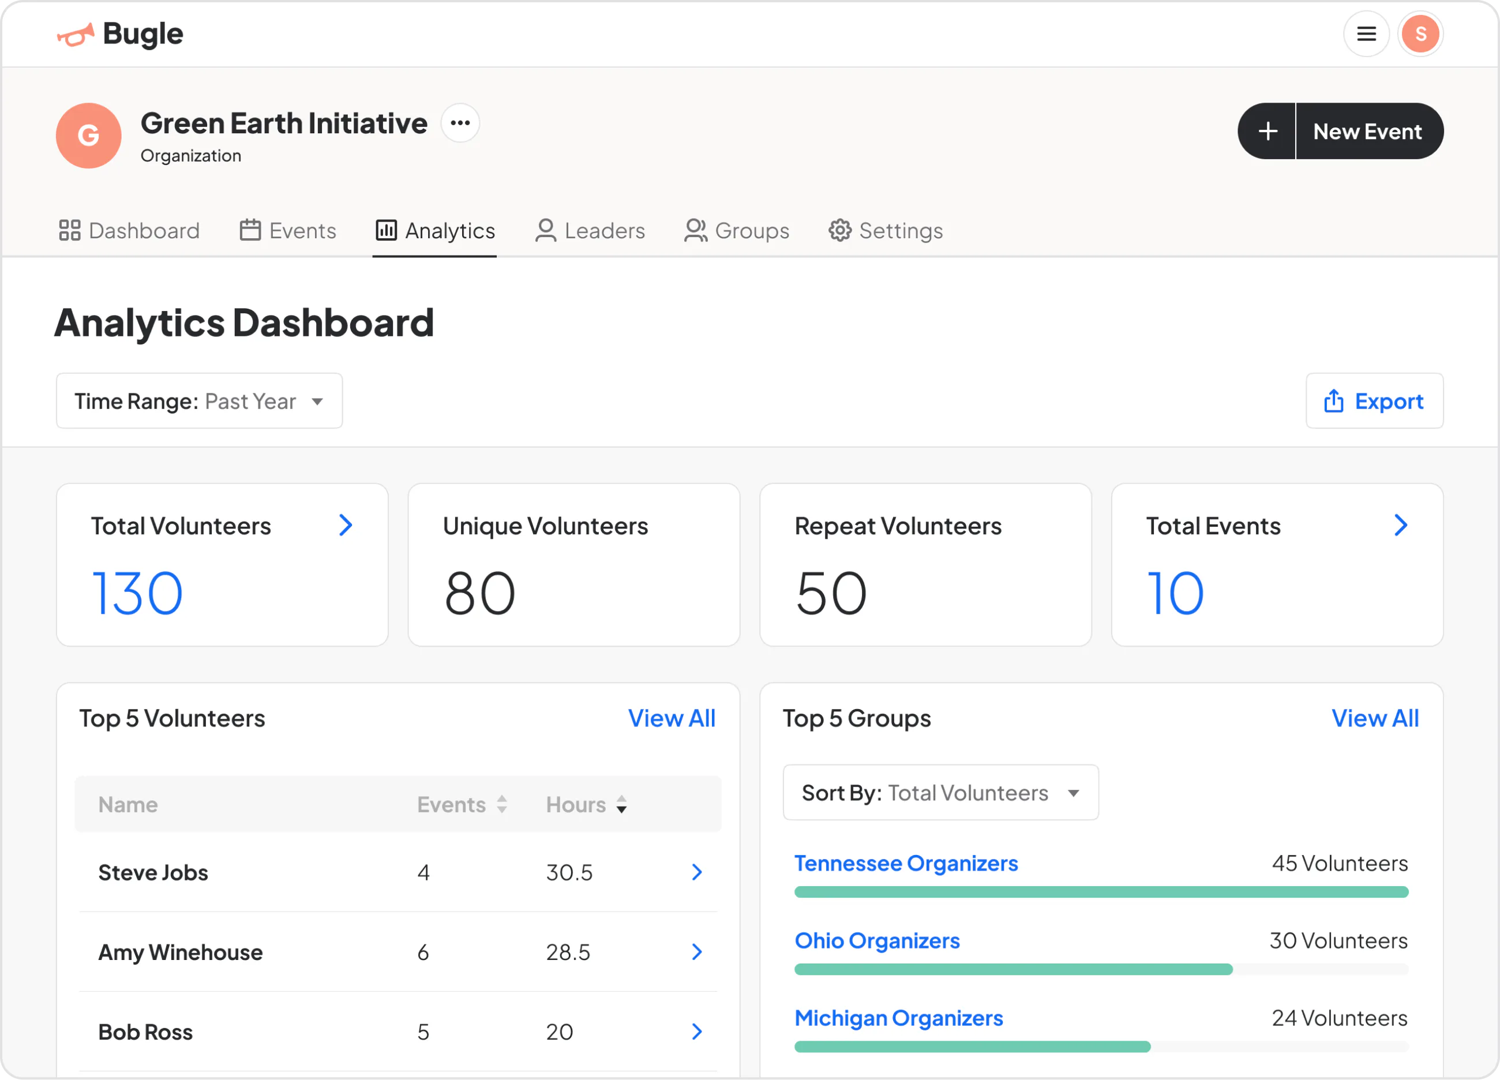Open Ohio Organizers group link
Screen dimensions: 1500x1080
coord(877,940)
